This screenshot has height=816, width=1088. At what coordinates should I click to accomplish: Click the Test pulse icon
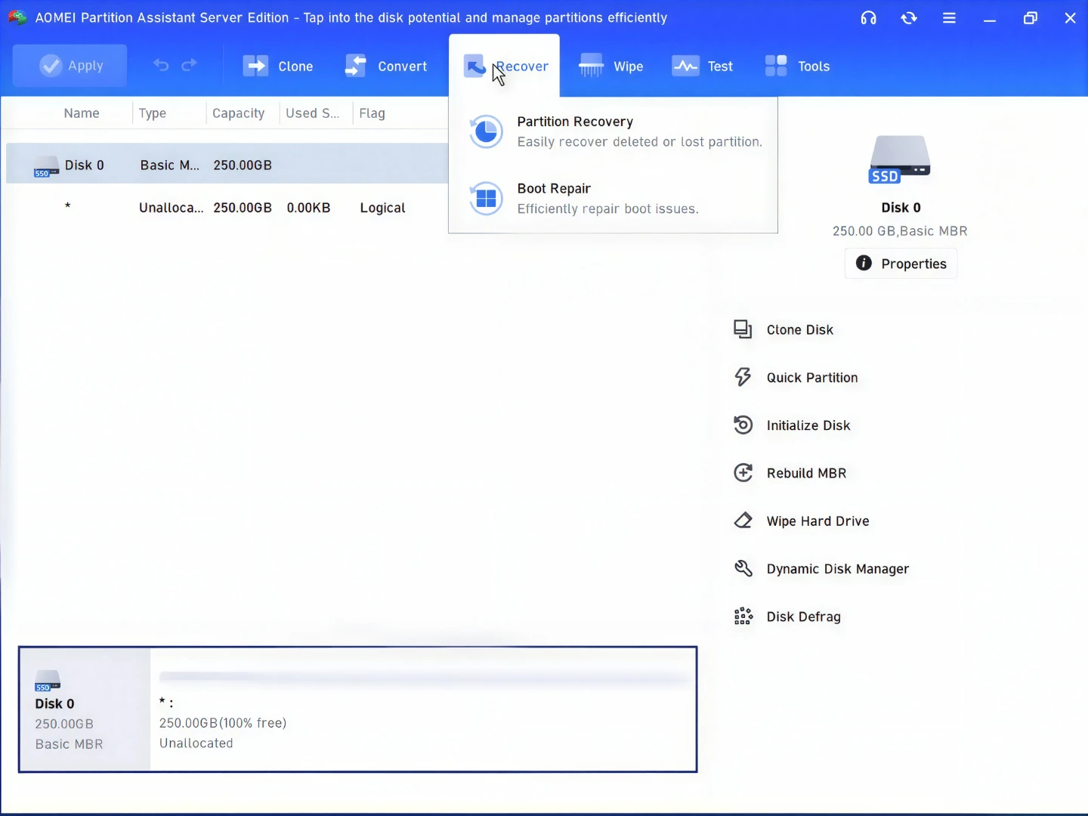point(685,66)
